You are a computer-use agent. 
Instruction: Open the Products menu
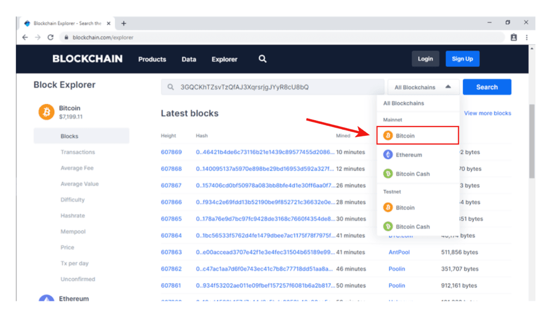click(152, 59)
